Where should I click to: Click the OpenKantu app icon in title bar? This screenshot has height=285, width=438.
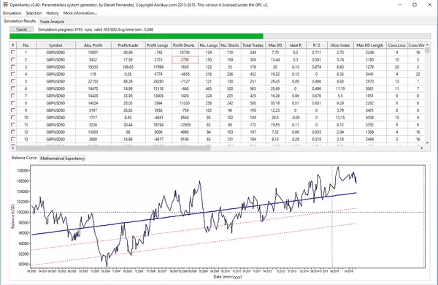pyautogui.click(x=5, y=5)
